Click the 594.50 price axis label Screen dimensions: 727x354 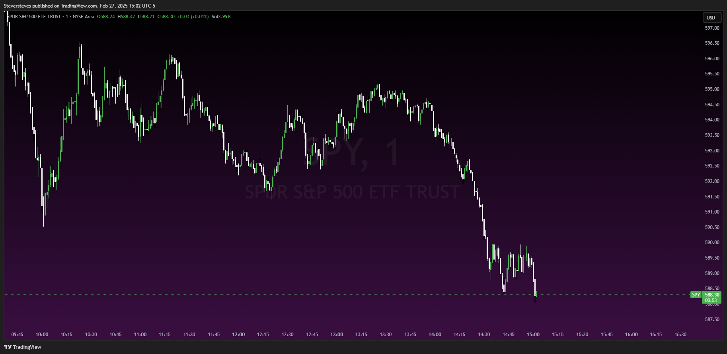712,105
